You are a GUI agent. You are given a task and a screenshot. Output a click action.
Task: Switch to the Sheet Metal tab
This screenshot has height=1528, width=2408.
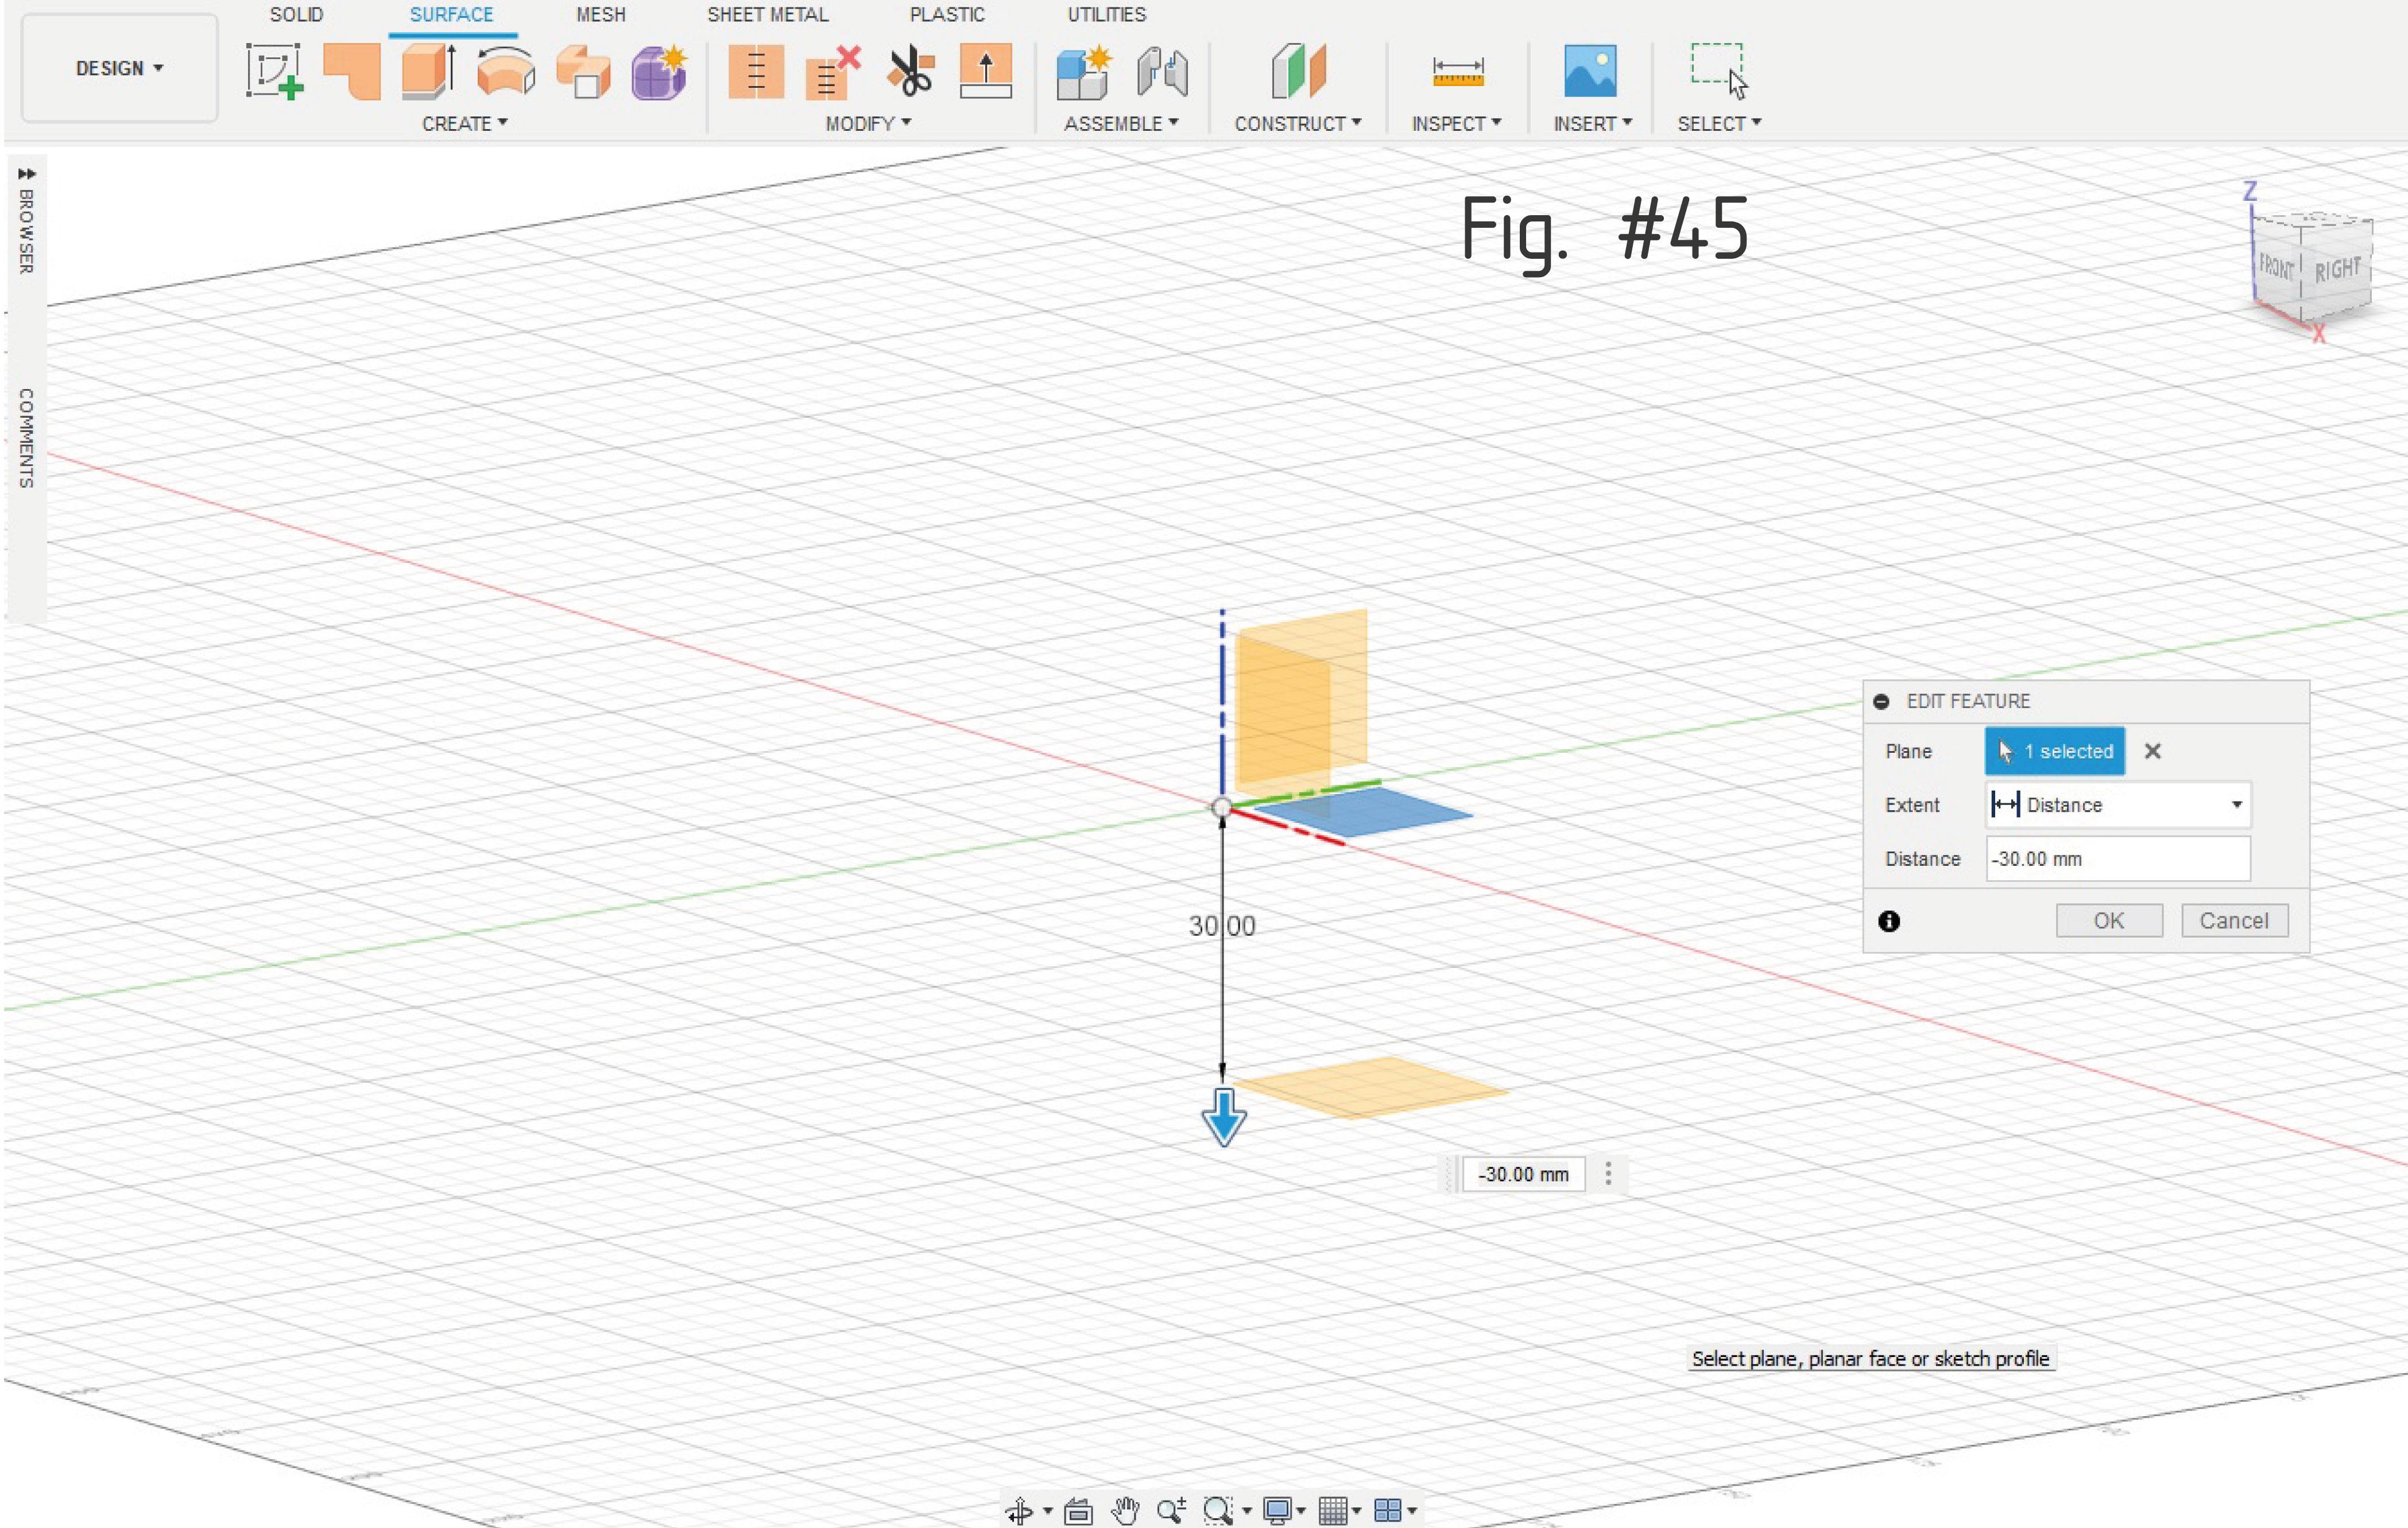point(768,15)
